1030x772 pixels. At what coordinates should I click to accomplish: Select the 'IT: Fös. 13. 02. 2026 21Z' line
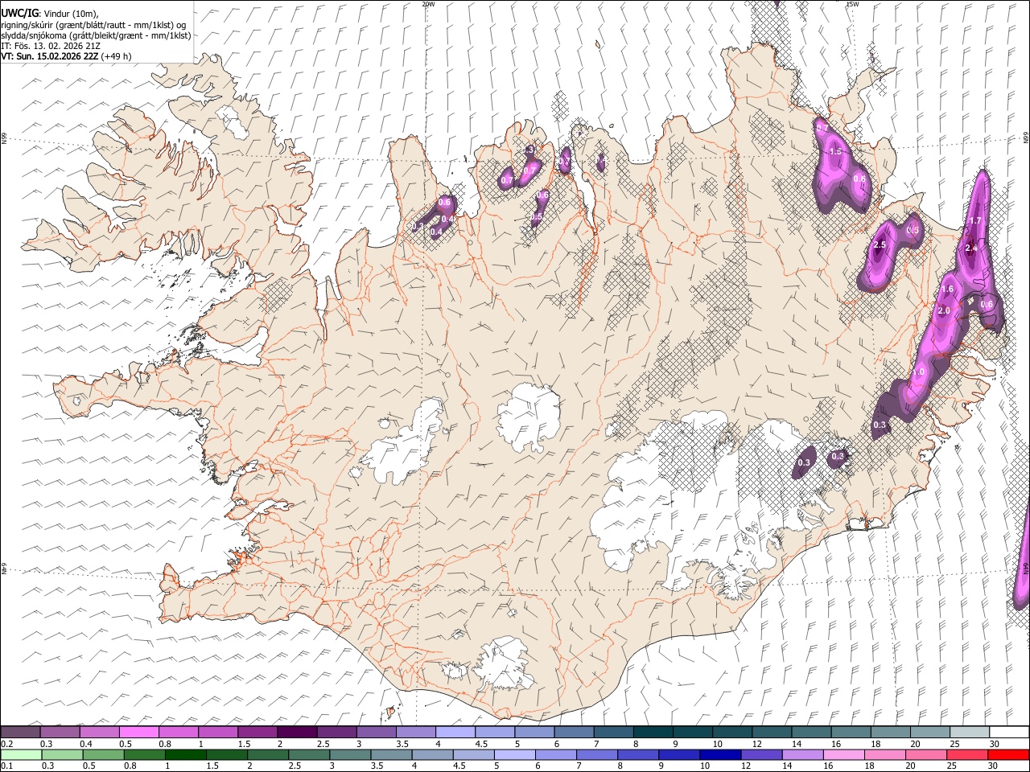(51, 46)
